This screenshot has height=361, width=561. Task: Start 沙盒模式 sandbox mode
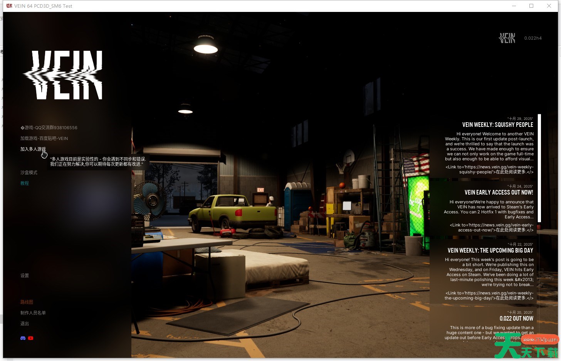[x=29, y=173]
